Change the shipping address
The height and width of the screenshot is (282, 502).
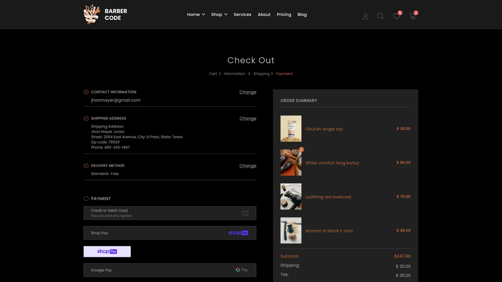(x=248, y=118)
